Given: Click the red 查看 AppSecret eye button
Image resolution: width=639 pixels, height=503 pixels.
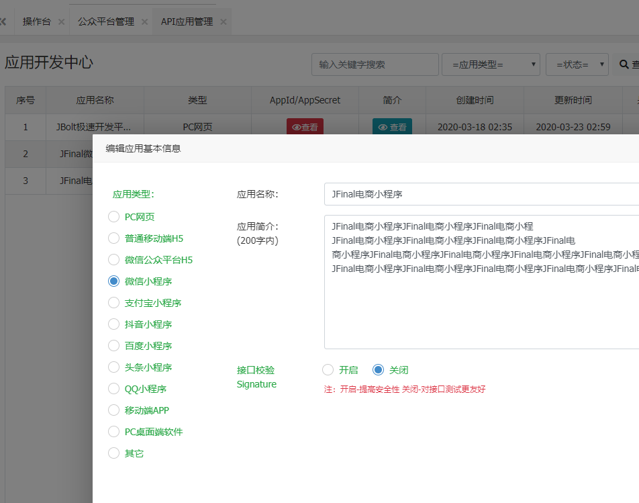Looking at the screenshot, I should (305, 127).
